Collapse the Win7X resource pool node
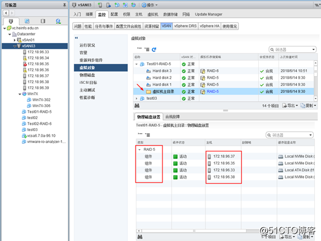Viewport: 321px width, 241px height. (20, 94)
